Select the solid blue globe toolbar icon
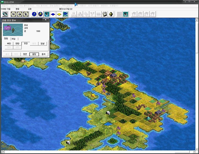The image size is (199, 154). coord(34,14)
